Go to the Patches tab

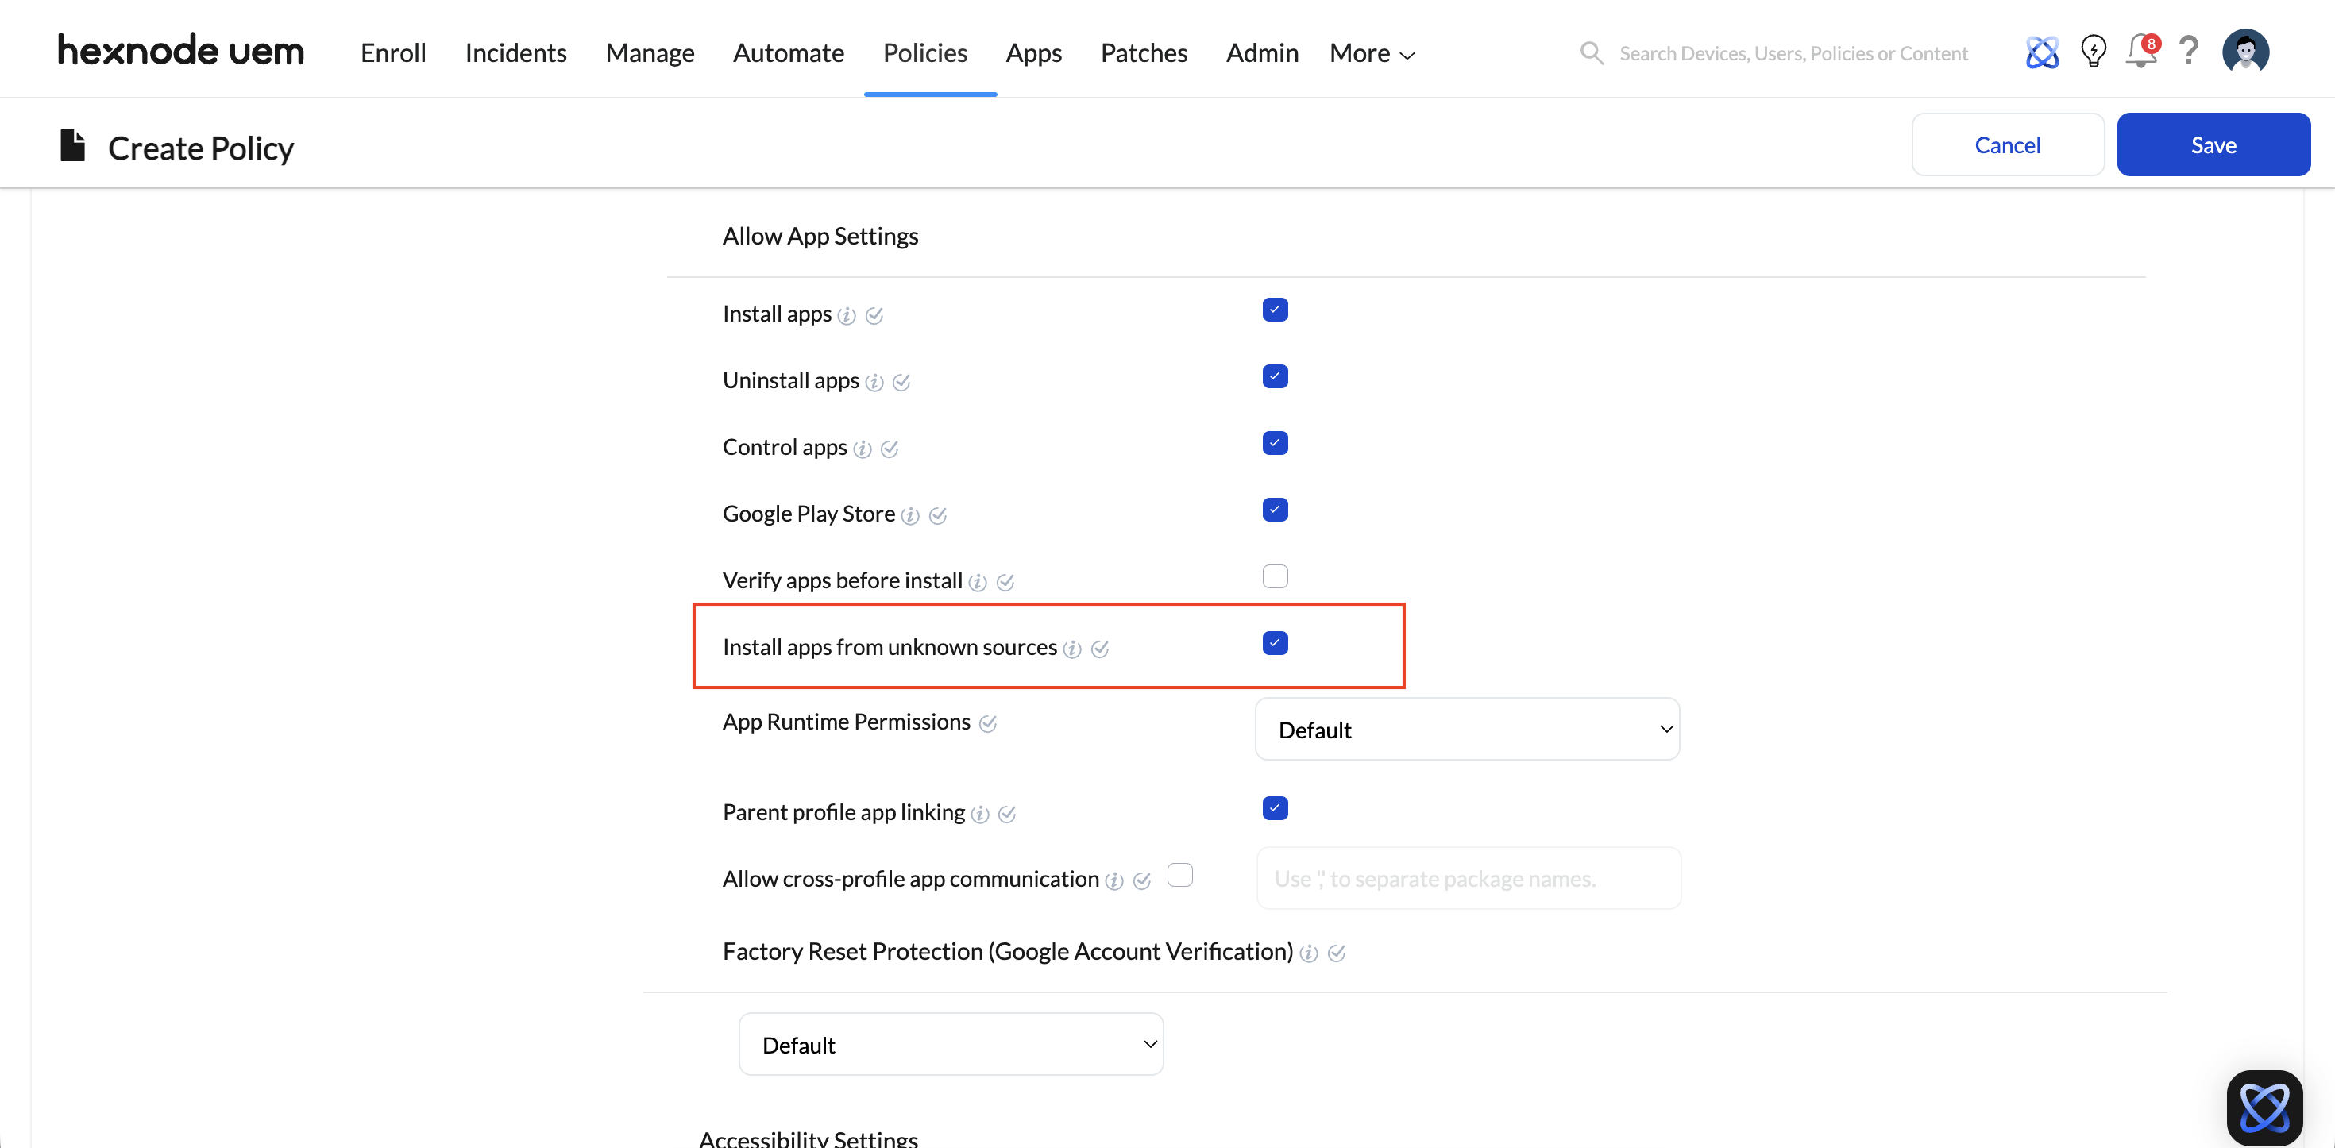pyautogui.click(x=1144, y=53)
